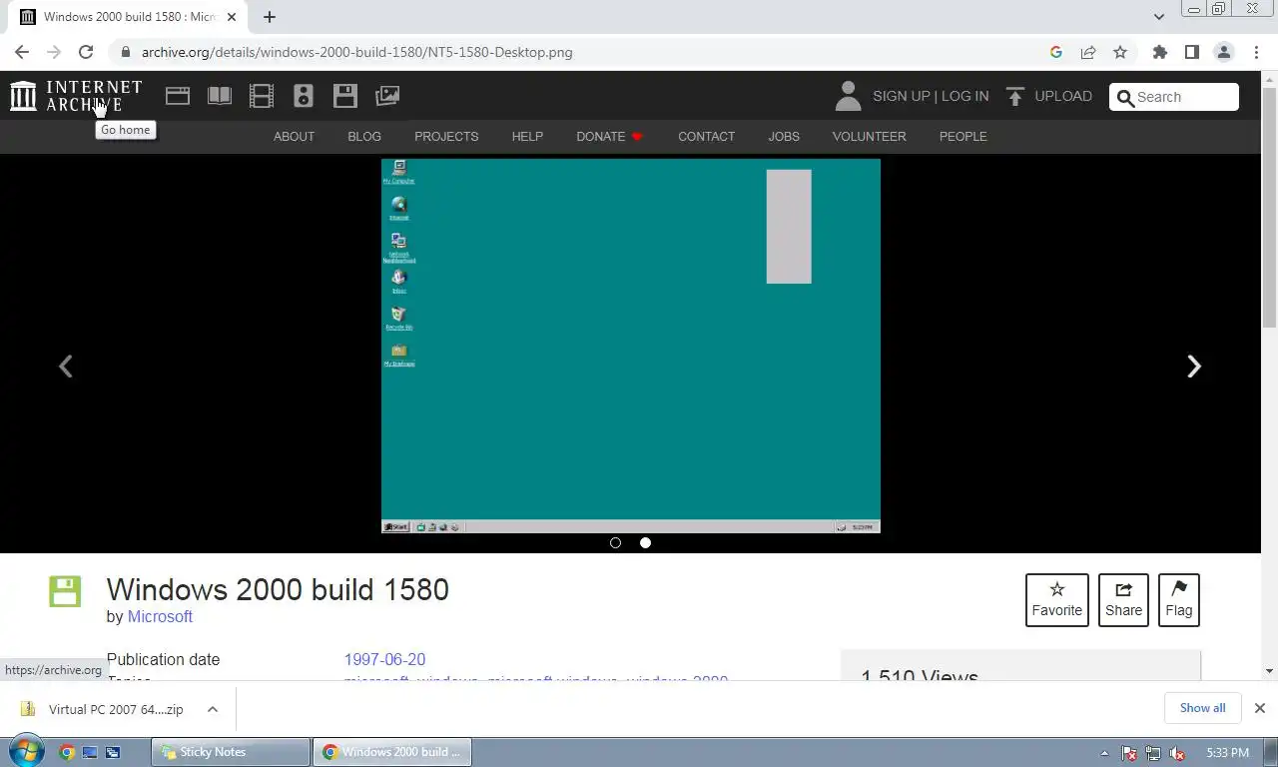Click the user avatar icon
The width and height of the screenshot is (1278, 767).
tap(848, 96)
